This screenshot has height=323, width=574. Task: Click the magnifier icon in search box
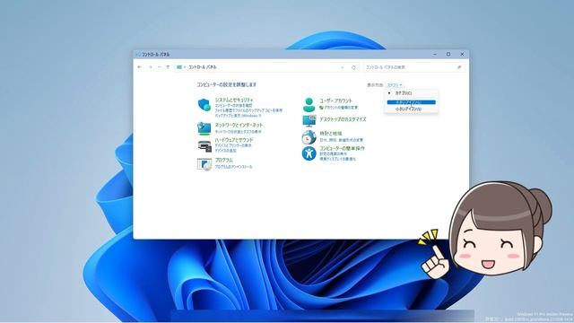[x=459, y=67]
